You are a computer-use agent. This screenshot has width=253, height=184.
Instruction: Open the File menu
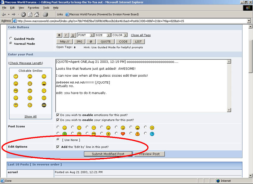point(4,8)
